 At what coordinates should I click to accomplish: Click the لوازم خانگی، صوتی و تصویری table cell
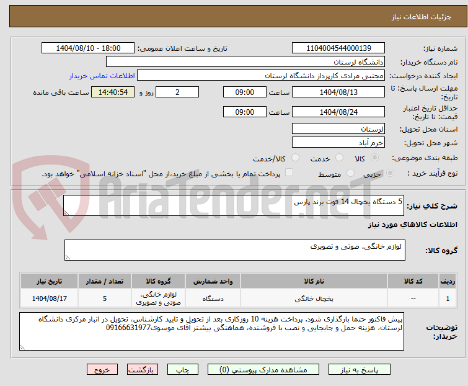[x=158, y=298]
